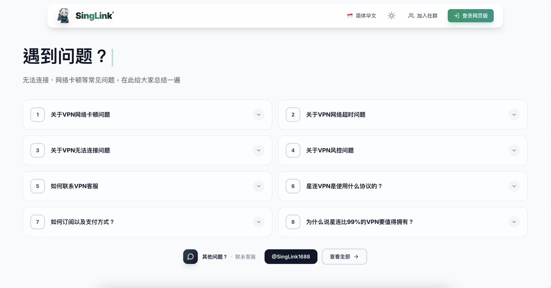This screenshot has width=551, height=288.
Task: Expand chevron for 关于VPN网络超时问题
Action: [x=514, y=114]
